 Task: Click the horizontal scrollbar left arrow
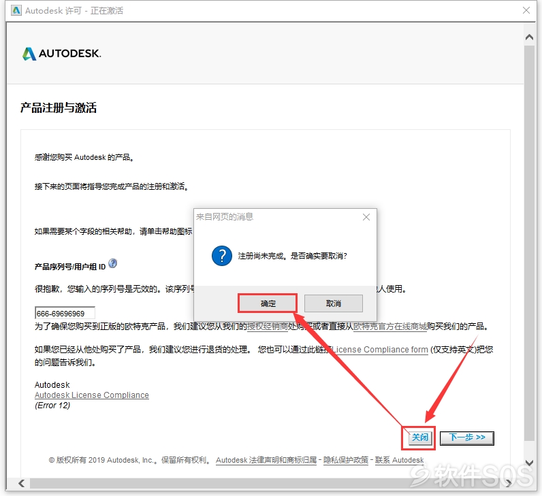[21, 483]
